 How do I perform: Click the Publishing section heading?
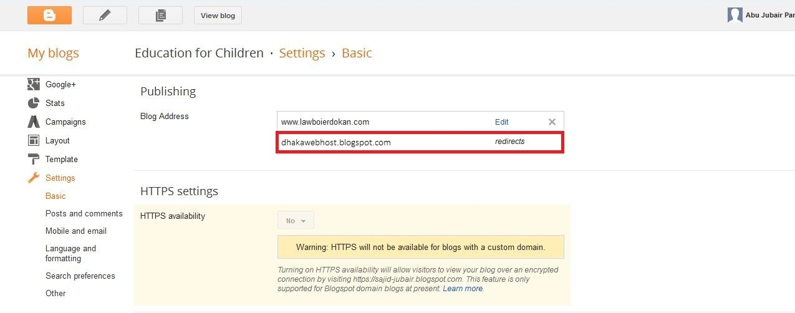click(x=168, y=91)
